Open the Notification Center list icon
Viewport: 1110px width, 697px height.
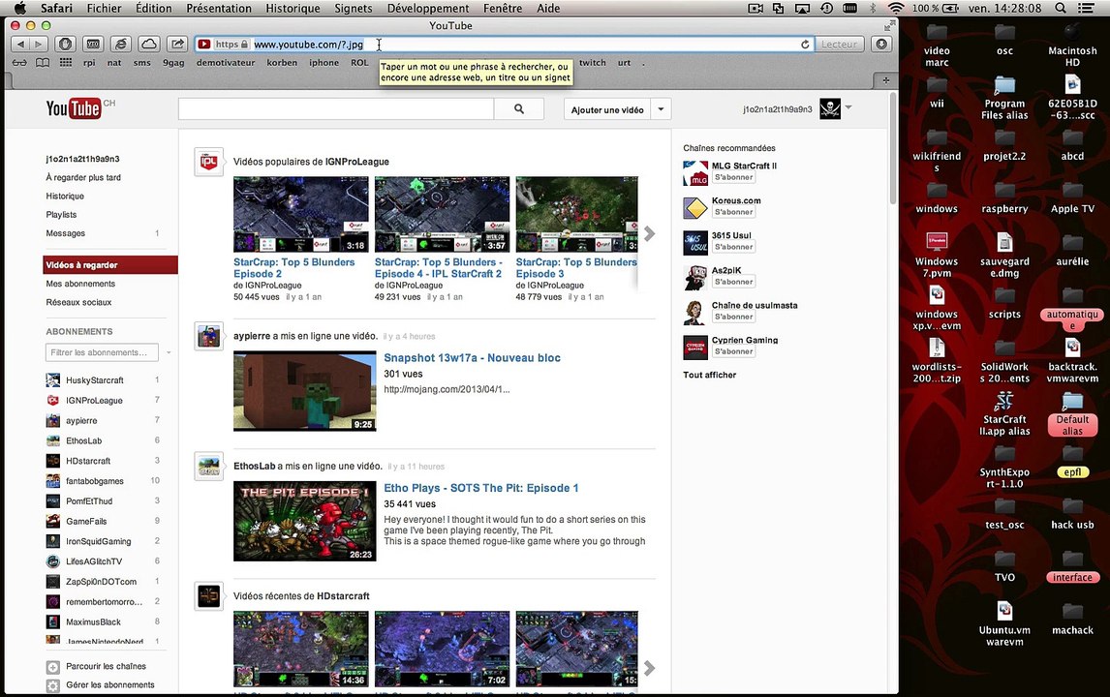[1085, 8]
